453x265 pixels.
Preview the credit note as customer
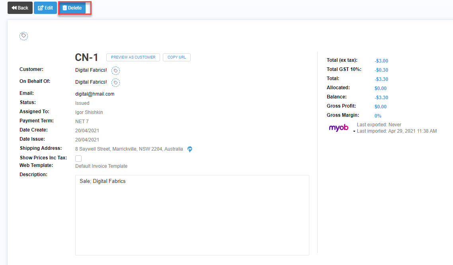(133, 57)
